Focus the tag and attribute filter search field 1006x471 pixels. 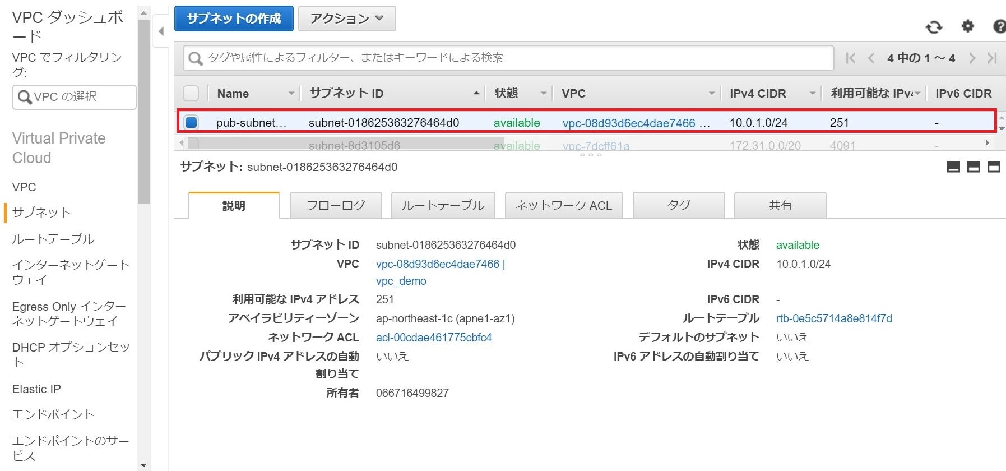click(508, 58)
